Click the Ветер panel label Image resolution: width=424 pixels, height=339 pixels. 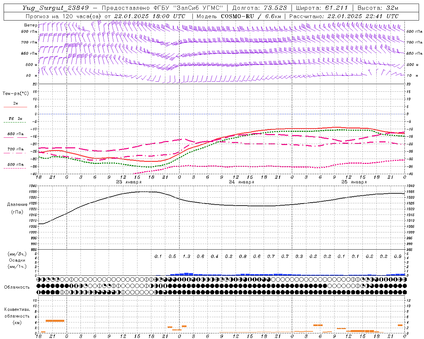[30, 25]
